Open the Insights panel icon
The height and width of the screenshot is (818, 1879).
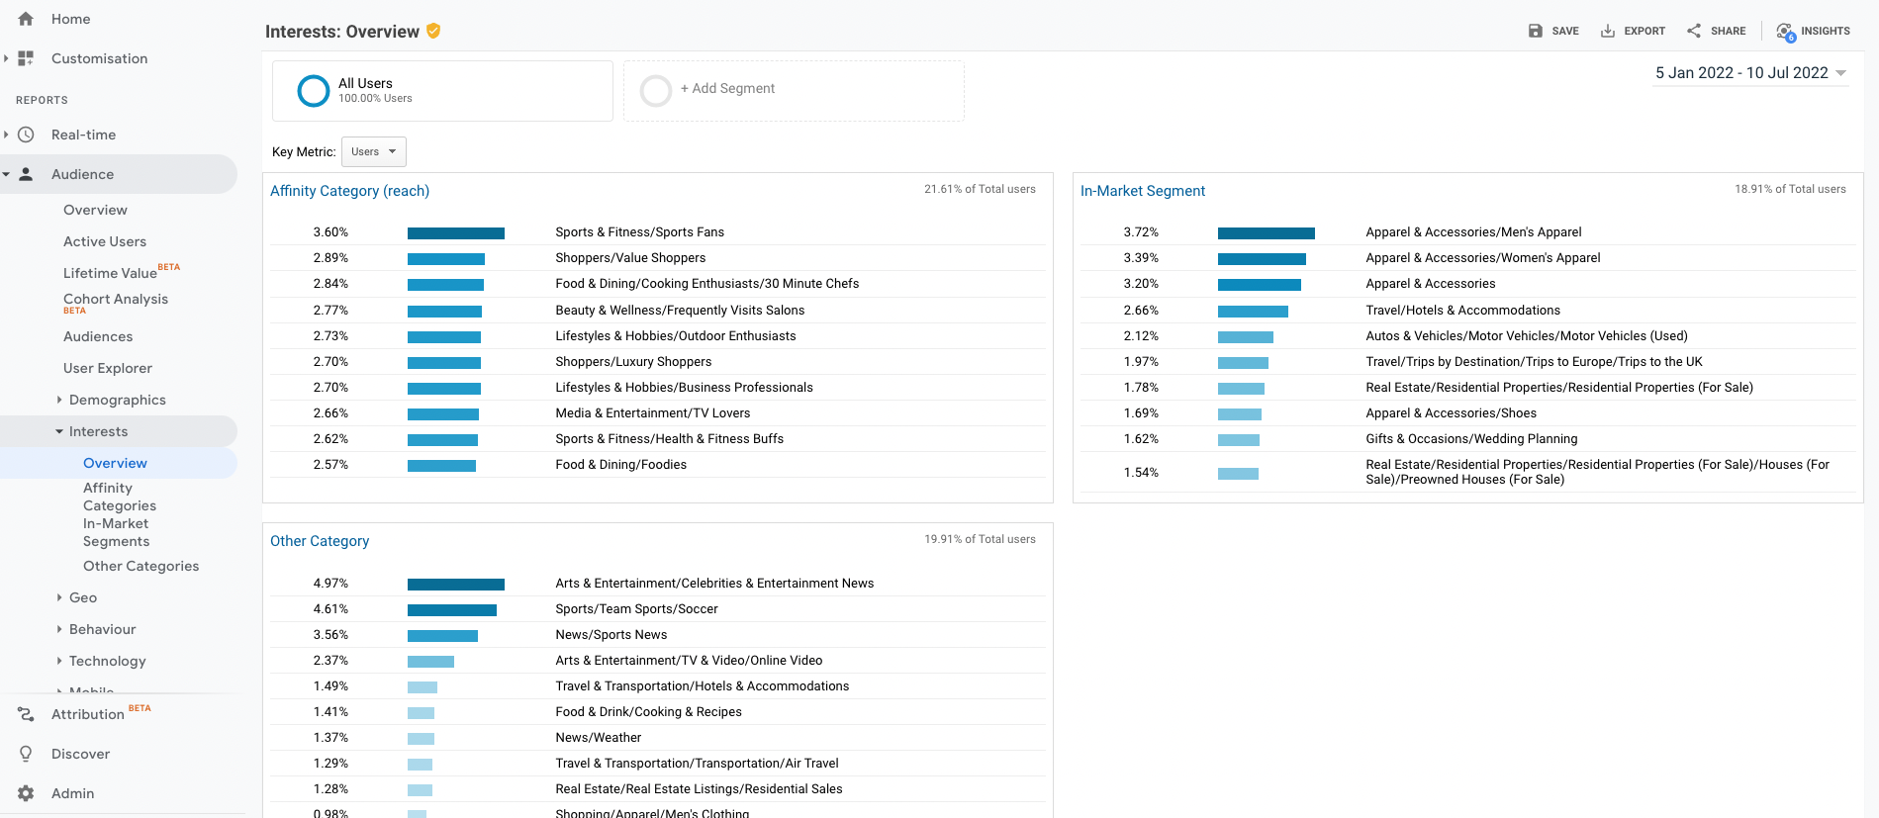point(1785,32)
